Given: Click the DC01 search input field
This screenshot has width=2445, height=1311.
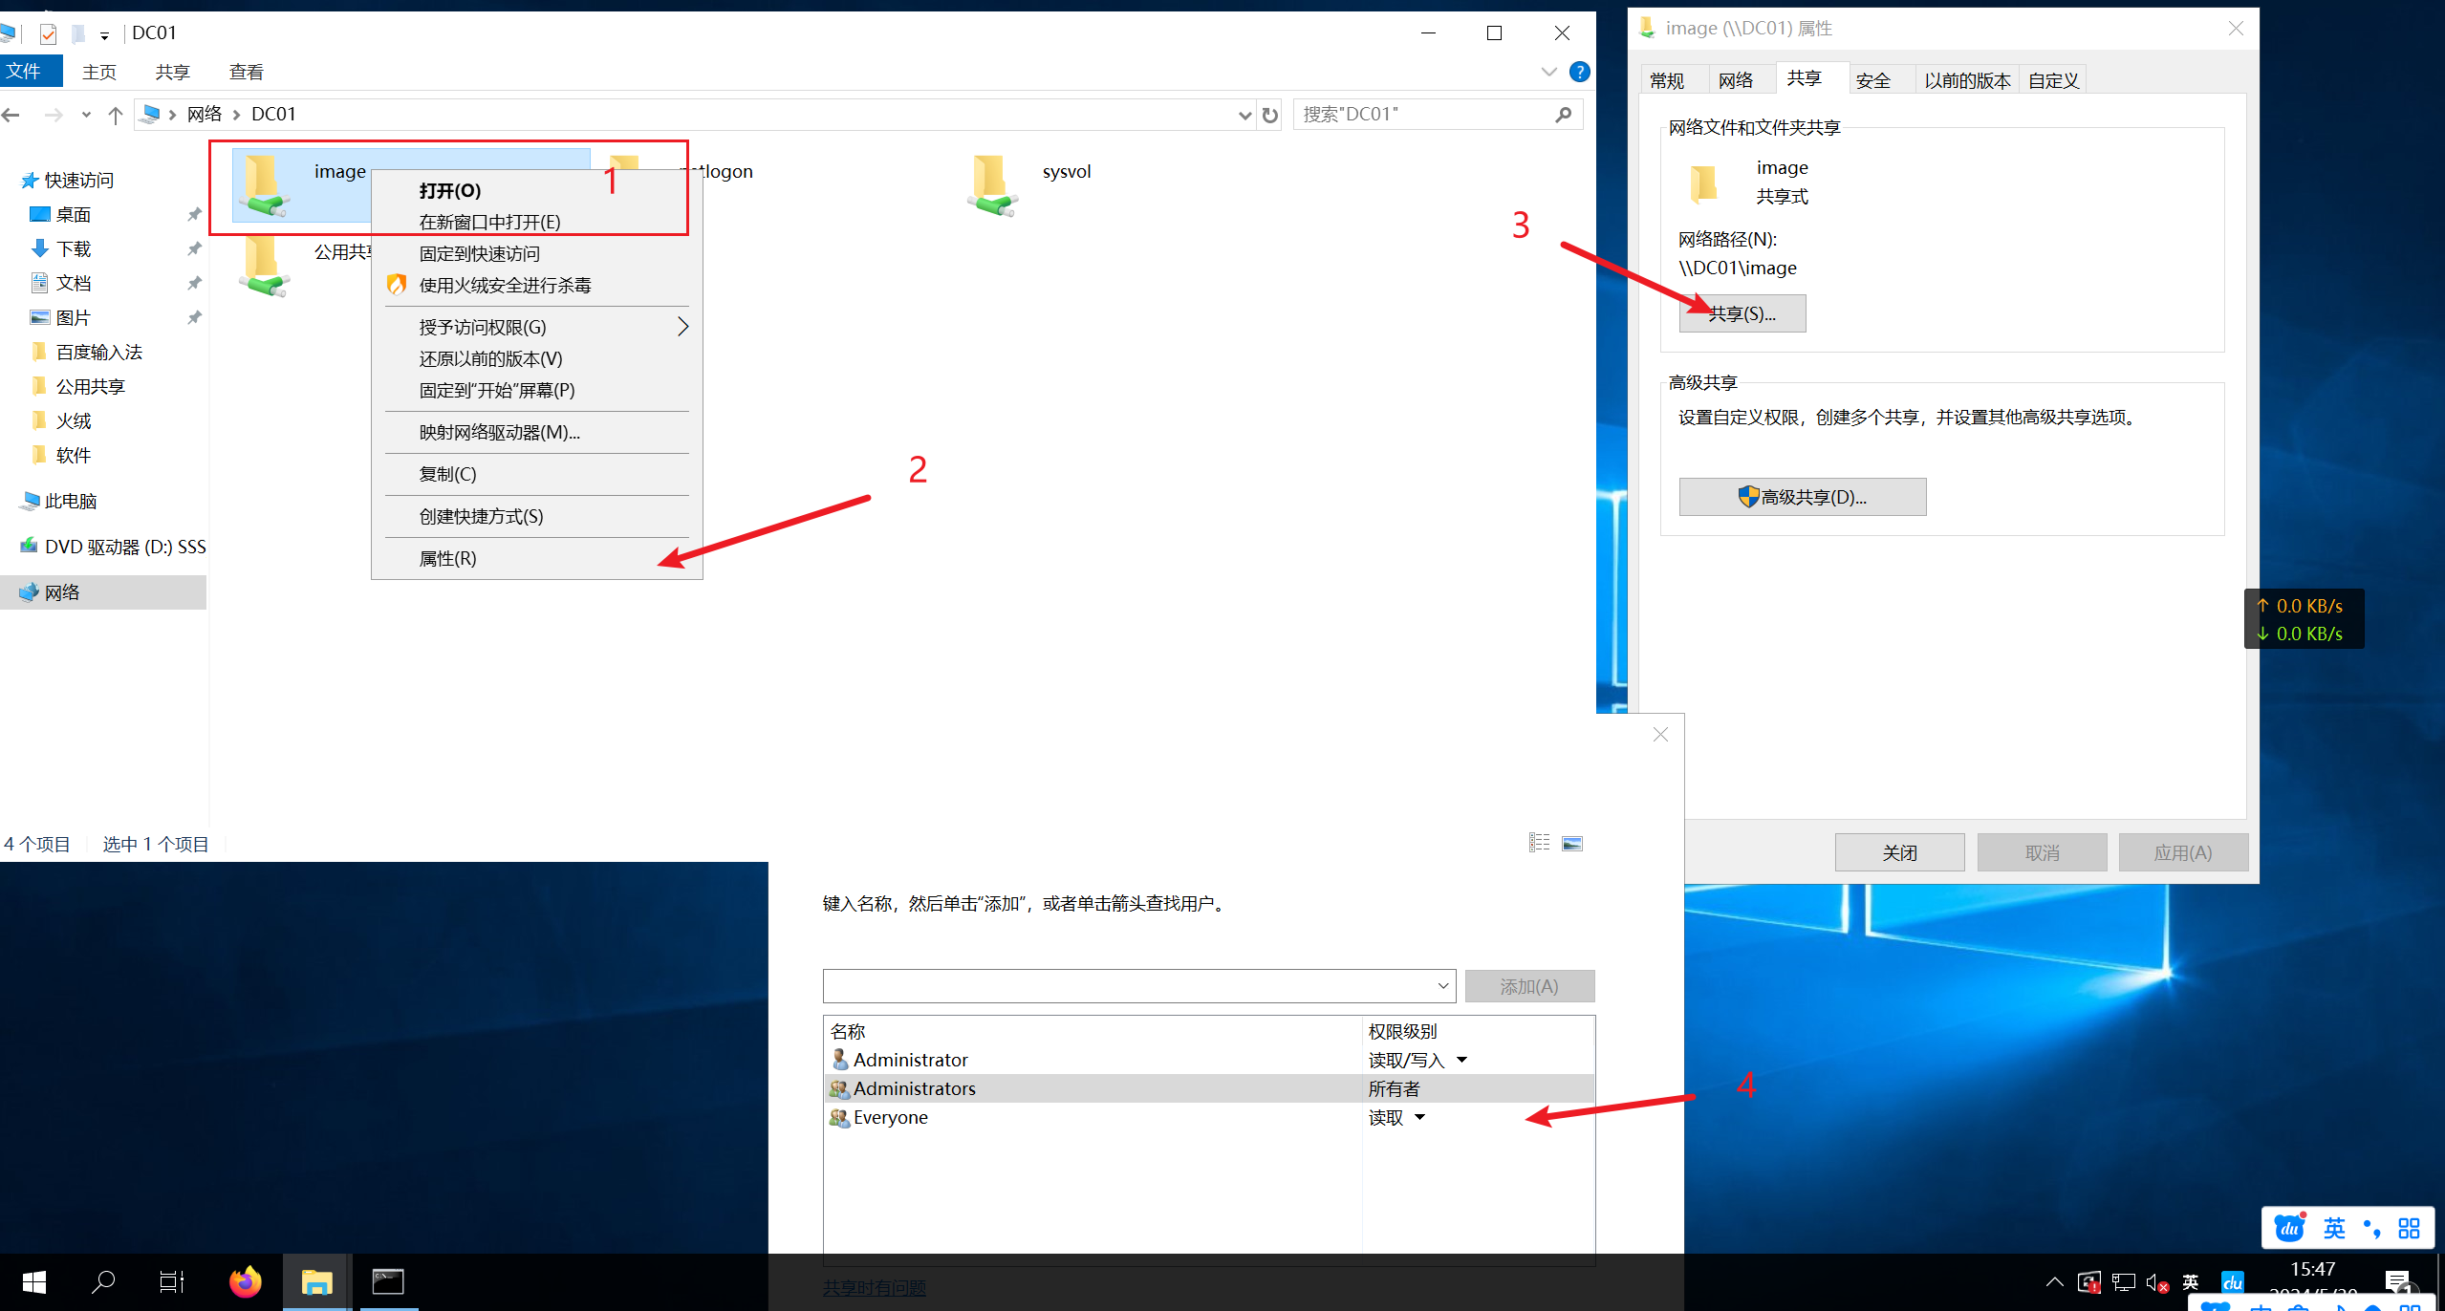Looking at the screenshot, I should point(1424,115).
